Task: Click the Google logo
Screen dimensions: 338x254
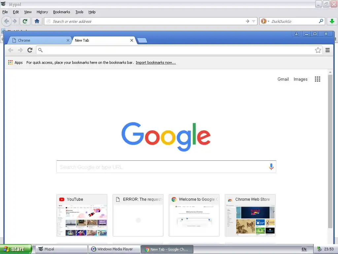Action: [166, 137]
